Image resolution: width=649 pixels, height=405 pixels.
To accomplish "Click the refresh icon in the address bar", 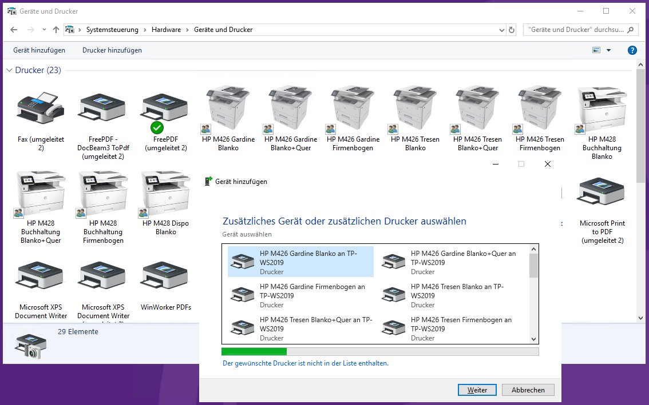I will click(512, 29).
